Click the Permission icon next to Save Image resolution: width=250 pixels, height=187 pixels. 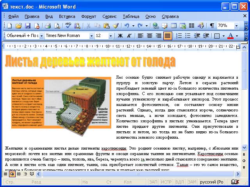tap(37, 26)
